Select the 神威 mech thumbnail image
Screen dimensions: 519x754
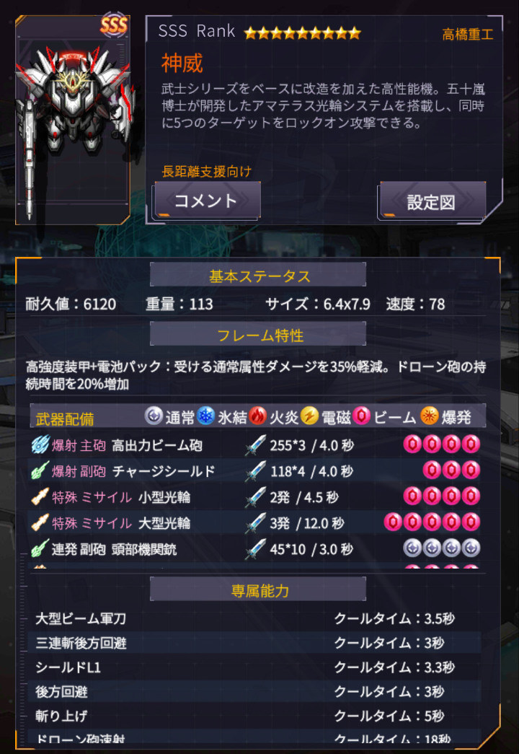(x=73, y=120)
